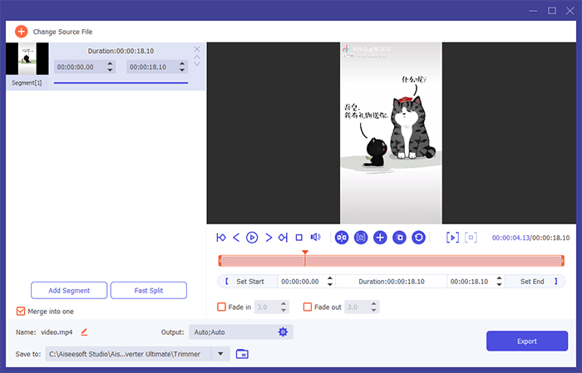Select the Segment[1] thumbnail
This screenshot has width=582, height=373.
point(27,59)
